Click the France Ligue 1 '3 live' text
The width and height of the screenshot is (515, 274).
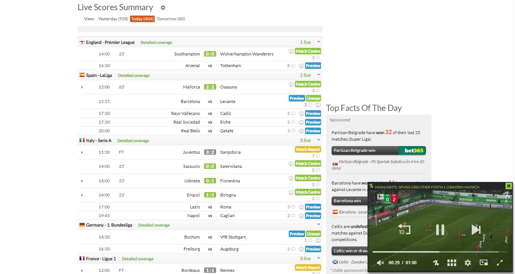click(305, 259)
